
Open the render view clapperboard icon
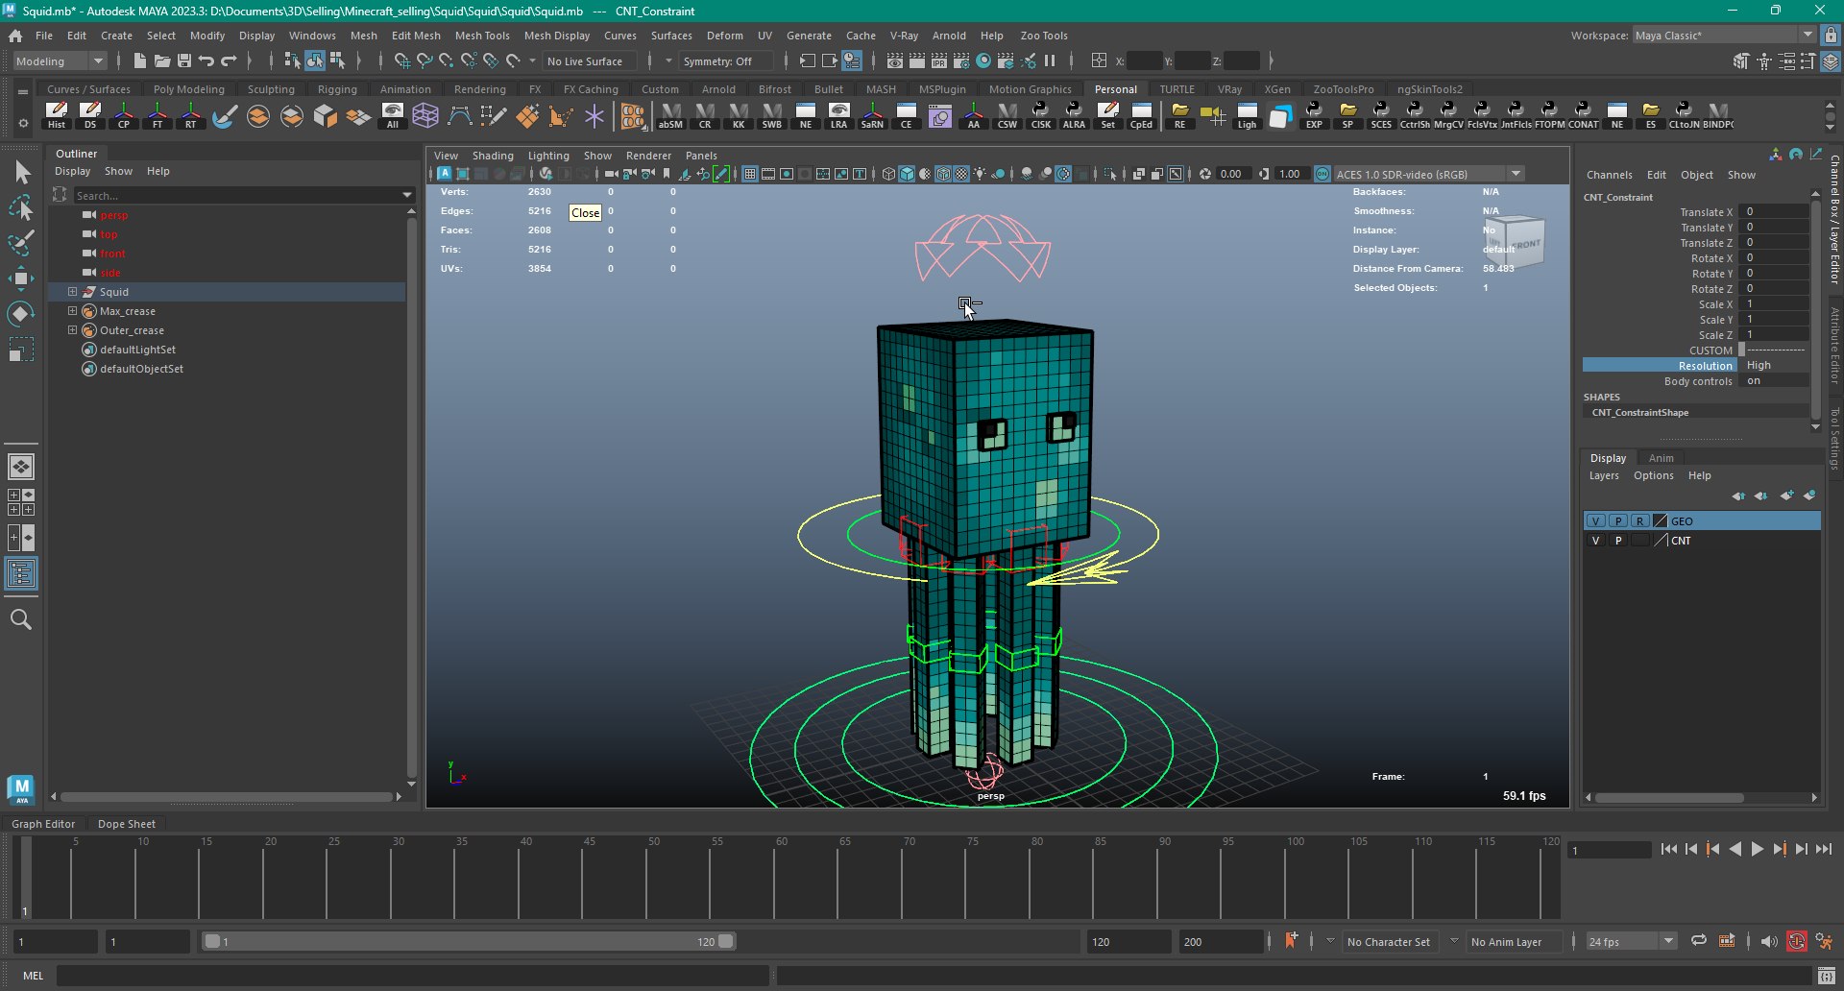(x=894, y=61)
